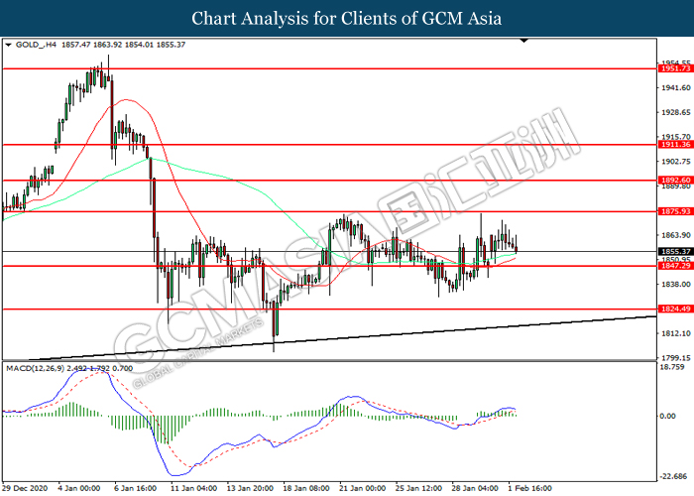Image resolution: width=694 pixels, height=496 pixels.
Task: Click the 4 Jan 00:00 time label
Action: pos(79,488)
